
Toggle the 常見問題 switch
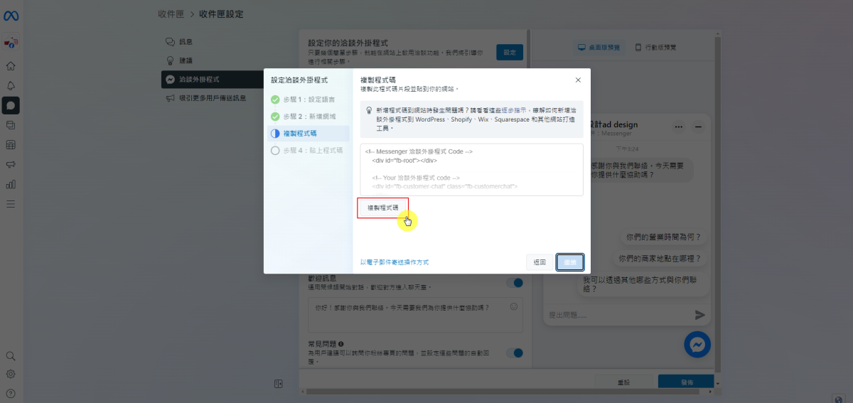pos(515,353)
